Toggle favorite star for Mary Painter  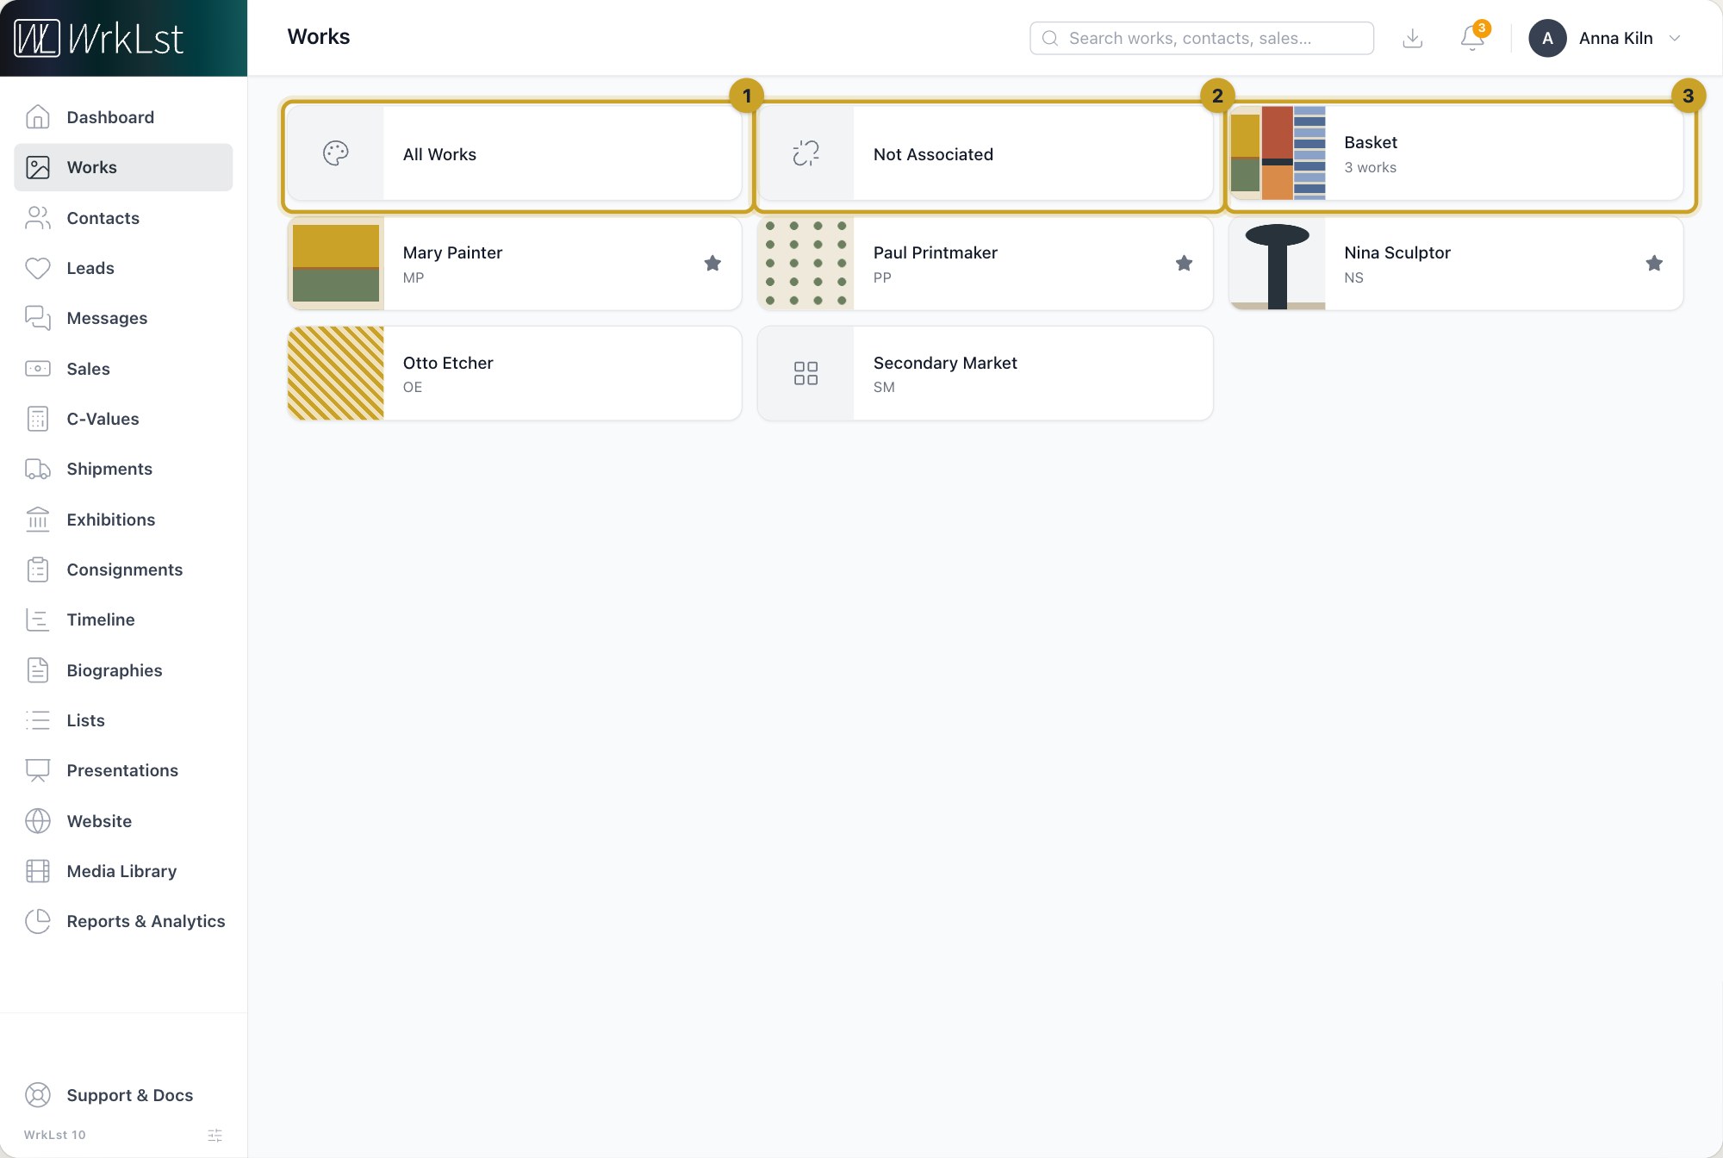coord(712,263)
